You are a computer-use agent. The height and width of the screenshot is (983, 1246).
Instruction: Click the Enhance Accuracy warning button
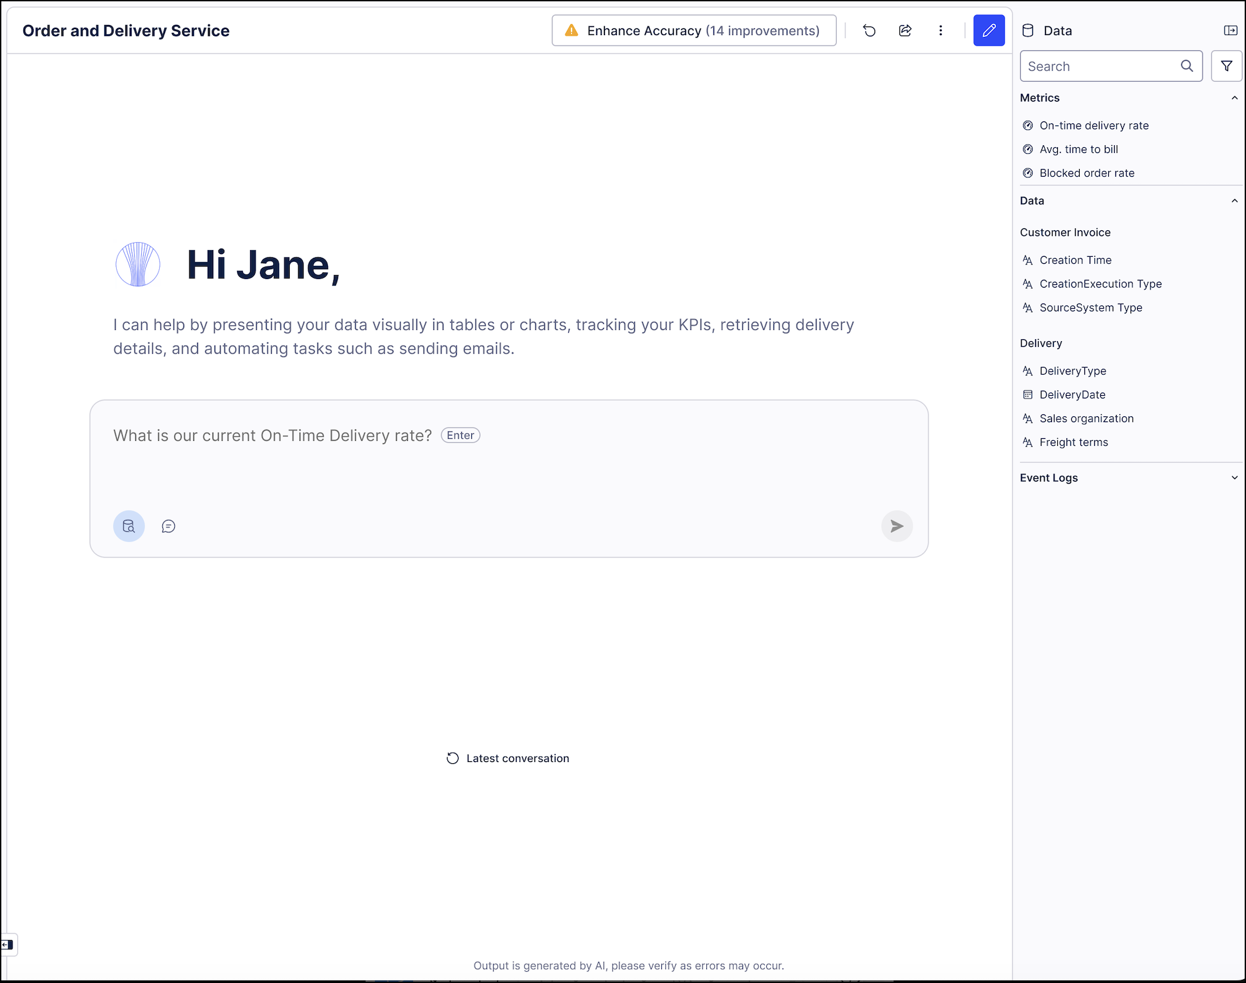pyautogui.click(x=694, y=30)
